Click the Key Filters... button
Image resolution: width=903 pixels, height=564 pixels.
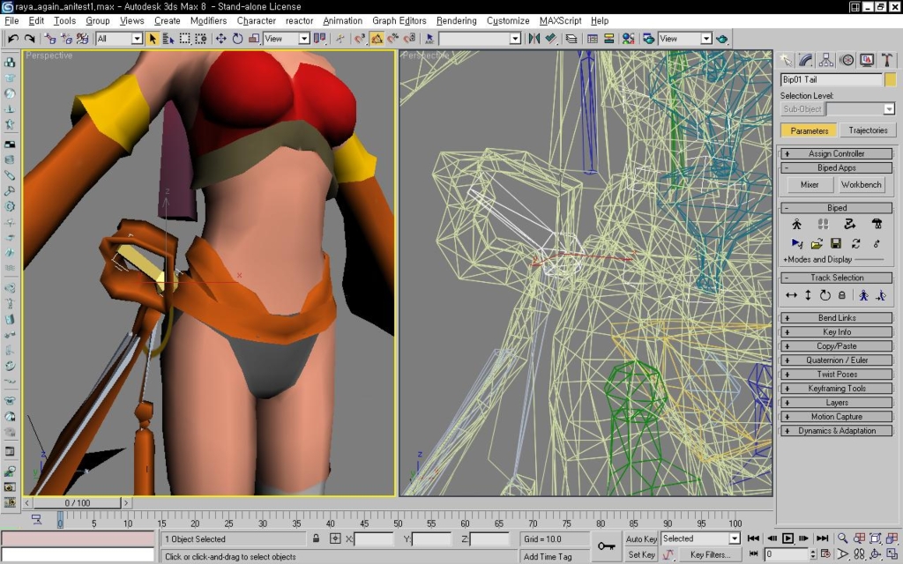coord(710,555)
